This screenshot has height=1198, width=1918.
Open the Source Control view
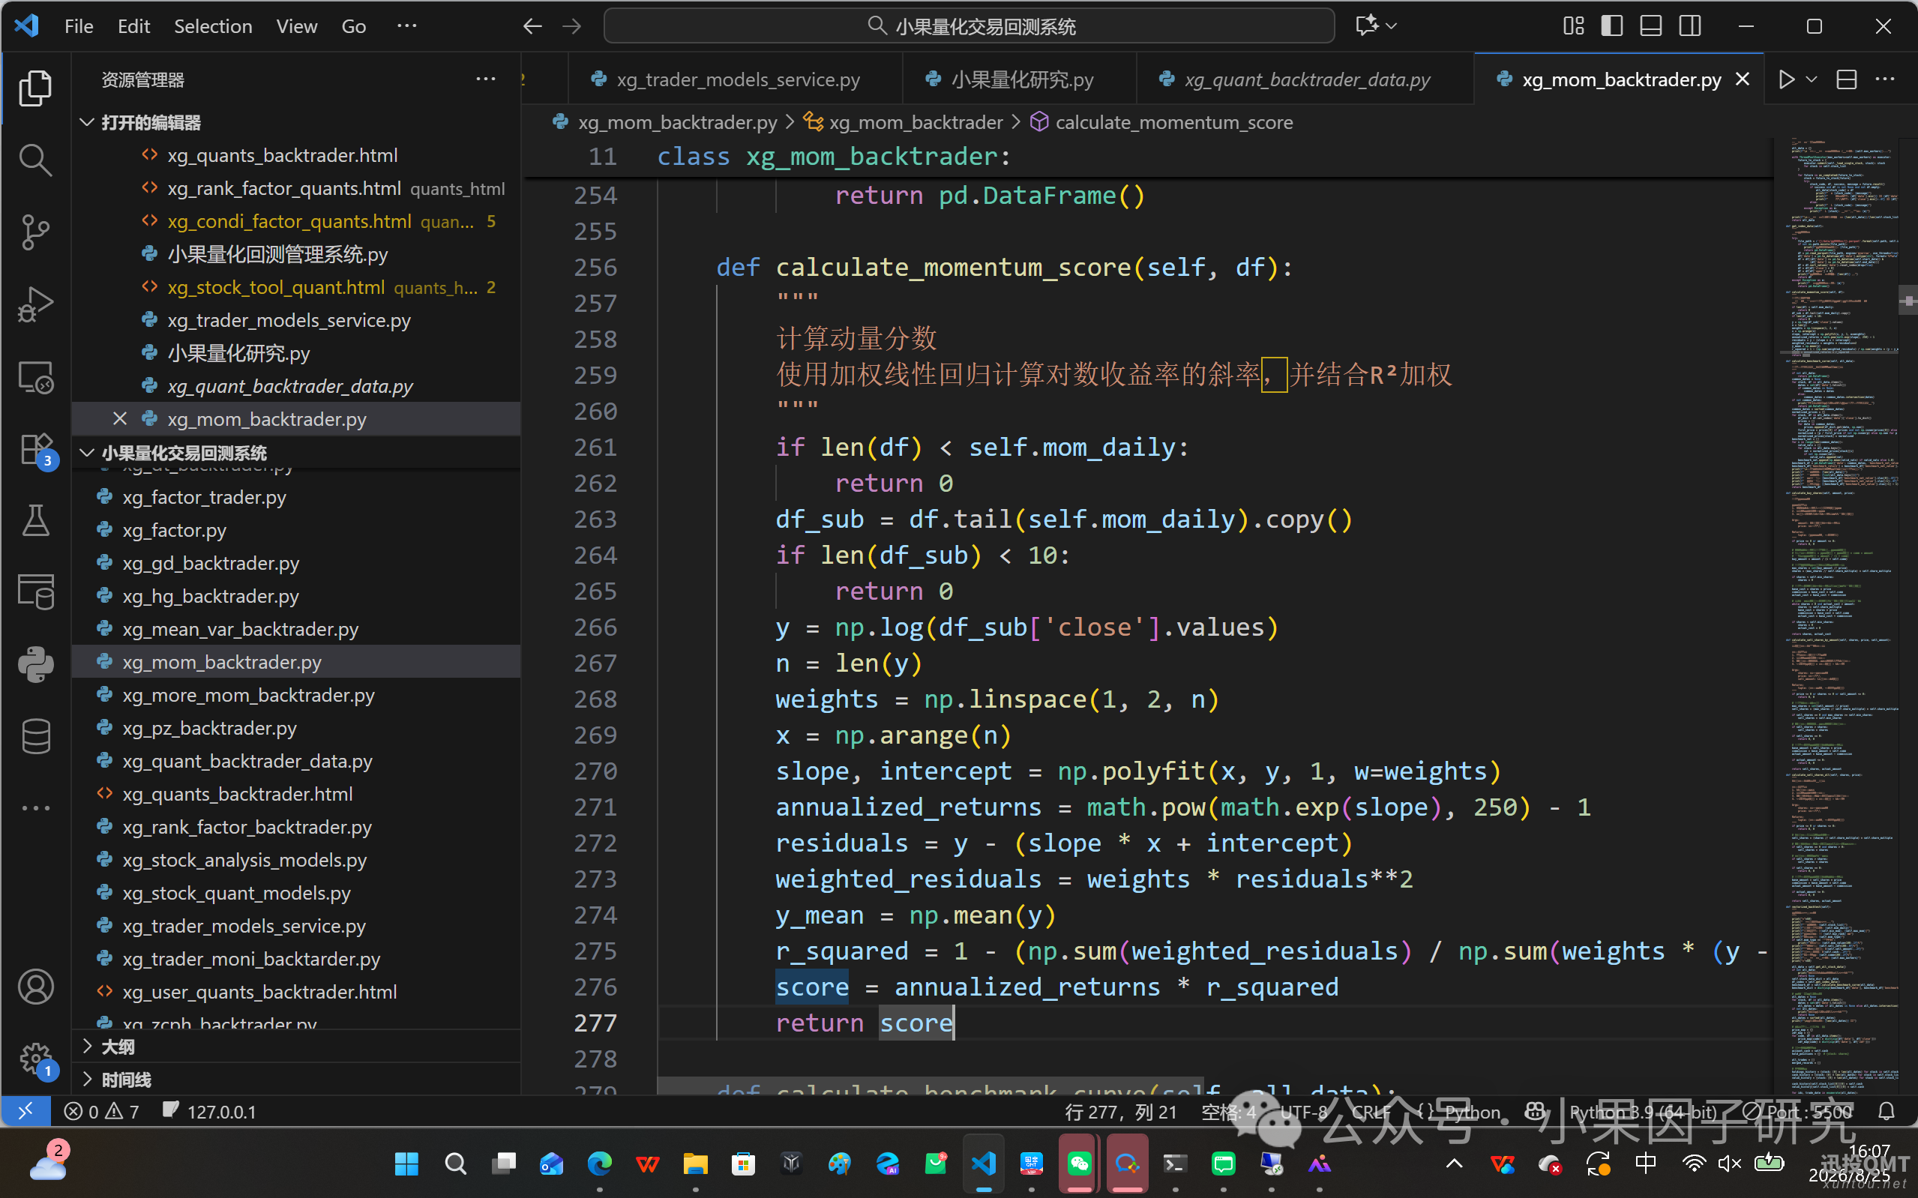pyautogui.click(x=34, y=232)
